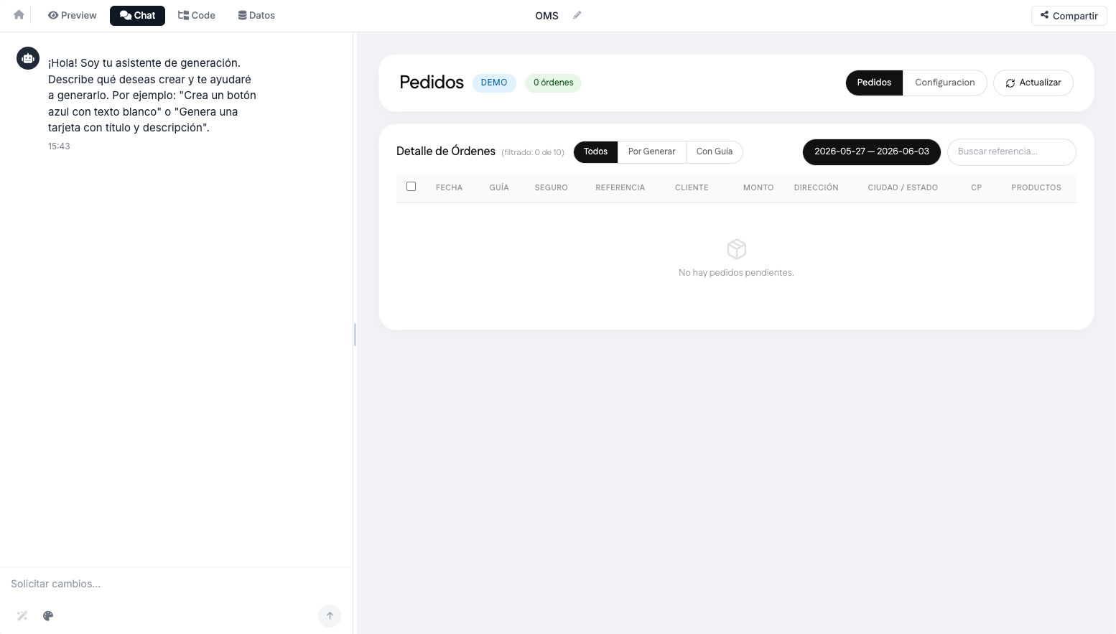Click the home icon in top bar
The image size is (1116, 634).
point(19,15)
